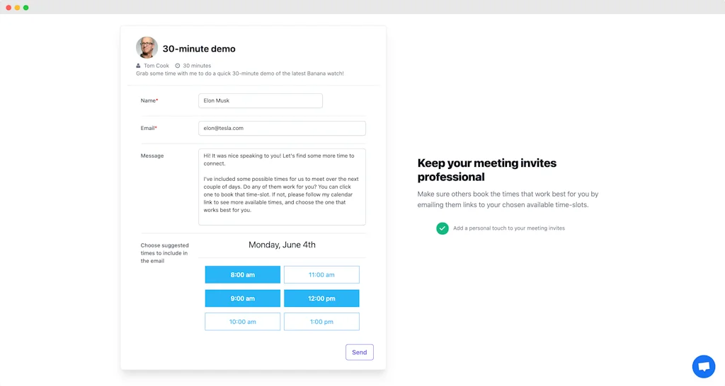
Task: Deselect the 9:00 am time slot
Action: [242, 298]
